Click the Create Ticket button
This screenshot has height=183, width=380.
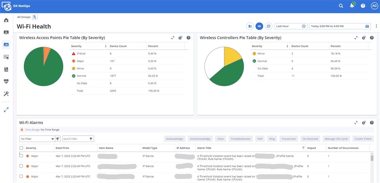pos(363,139)
